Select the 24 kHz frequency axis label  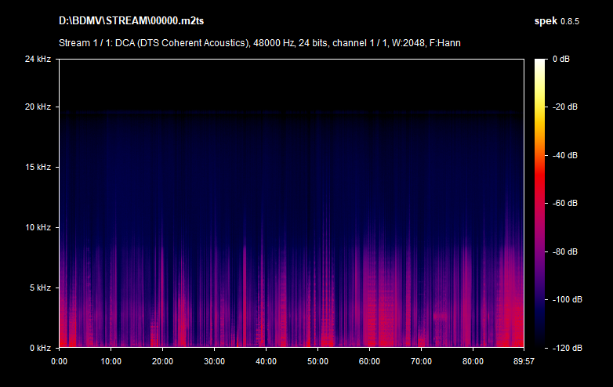pyautogui.click(x=37, y=59)
